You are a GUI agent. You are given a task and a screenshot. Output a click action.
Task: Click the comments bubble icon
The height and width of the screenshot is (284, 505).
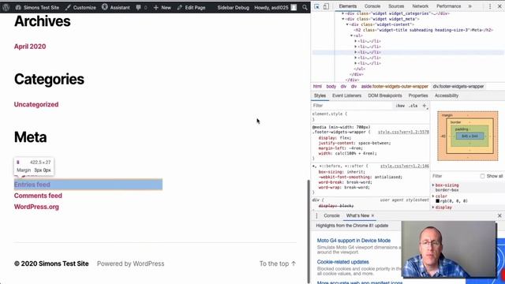pos(138,7)
